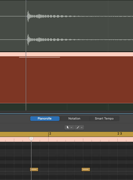Click the blue editor divider line
The width and height of the screenshot is (133, 180).
66,114
